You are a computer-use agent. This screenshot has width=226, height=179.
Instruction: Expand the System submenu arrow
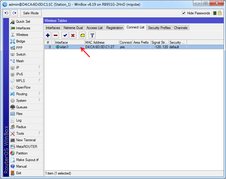[x=40, y=100]
